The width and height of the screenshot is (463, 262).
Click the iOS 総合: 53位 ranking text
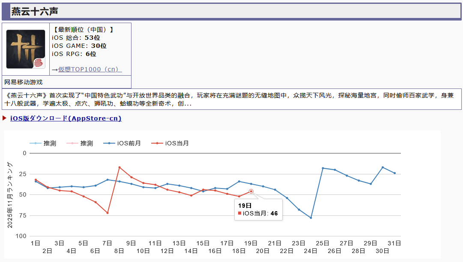[76, 38]
